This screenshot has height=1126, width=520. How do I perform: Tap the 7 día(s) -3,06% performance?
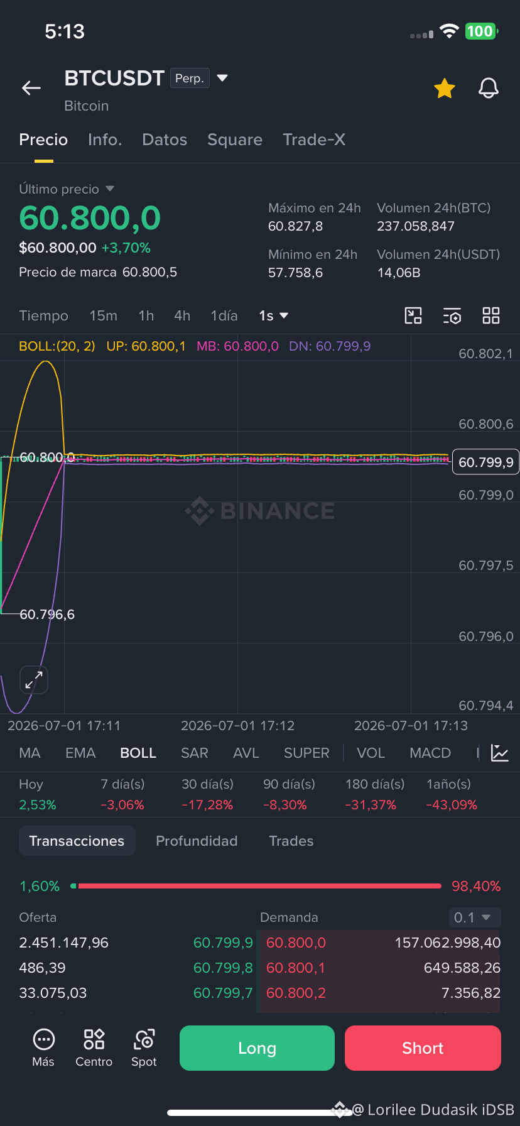pyautogui.click(x=122, y=794)
